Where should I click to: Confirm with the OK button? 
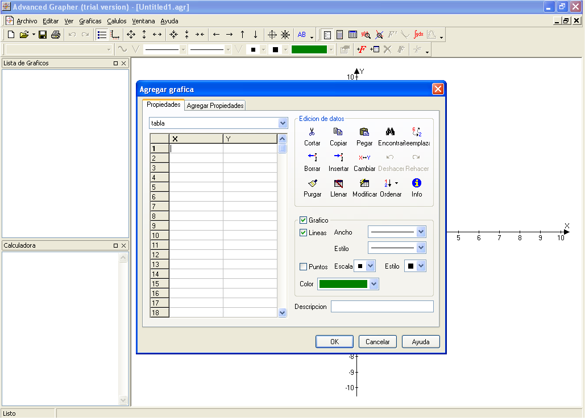click(334, 342)
